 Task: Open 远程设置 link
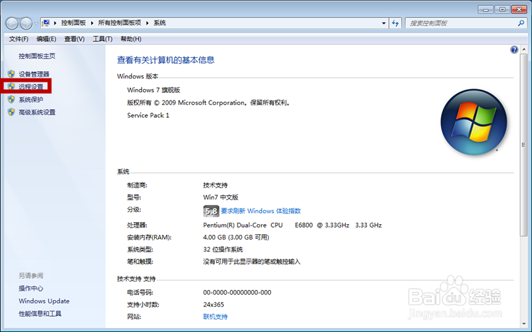click(x=31, y=86)
